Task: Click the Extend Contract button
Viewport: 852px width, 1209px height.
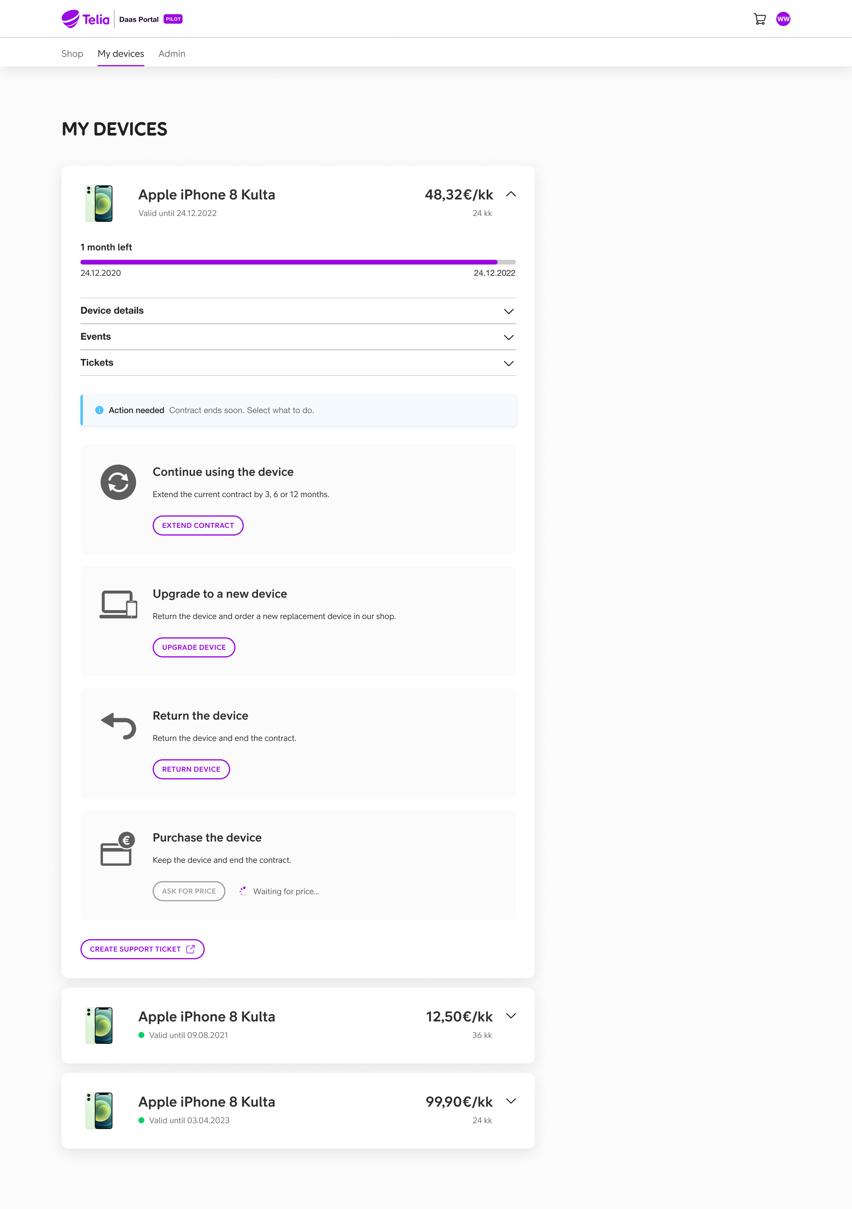Action: [x=198, y=525]
